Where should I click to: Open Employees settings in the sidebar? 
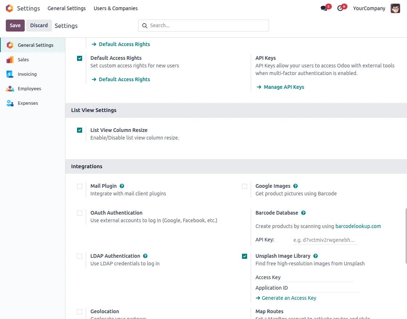click(x=29, y=88)
